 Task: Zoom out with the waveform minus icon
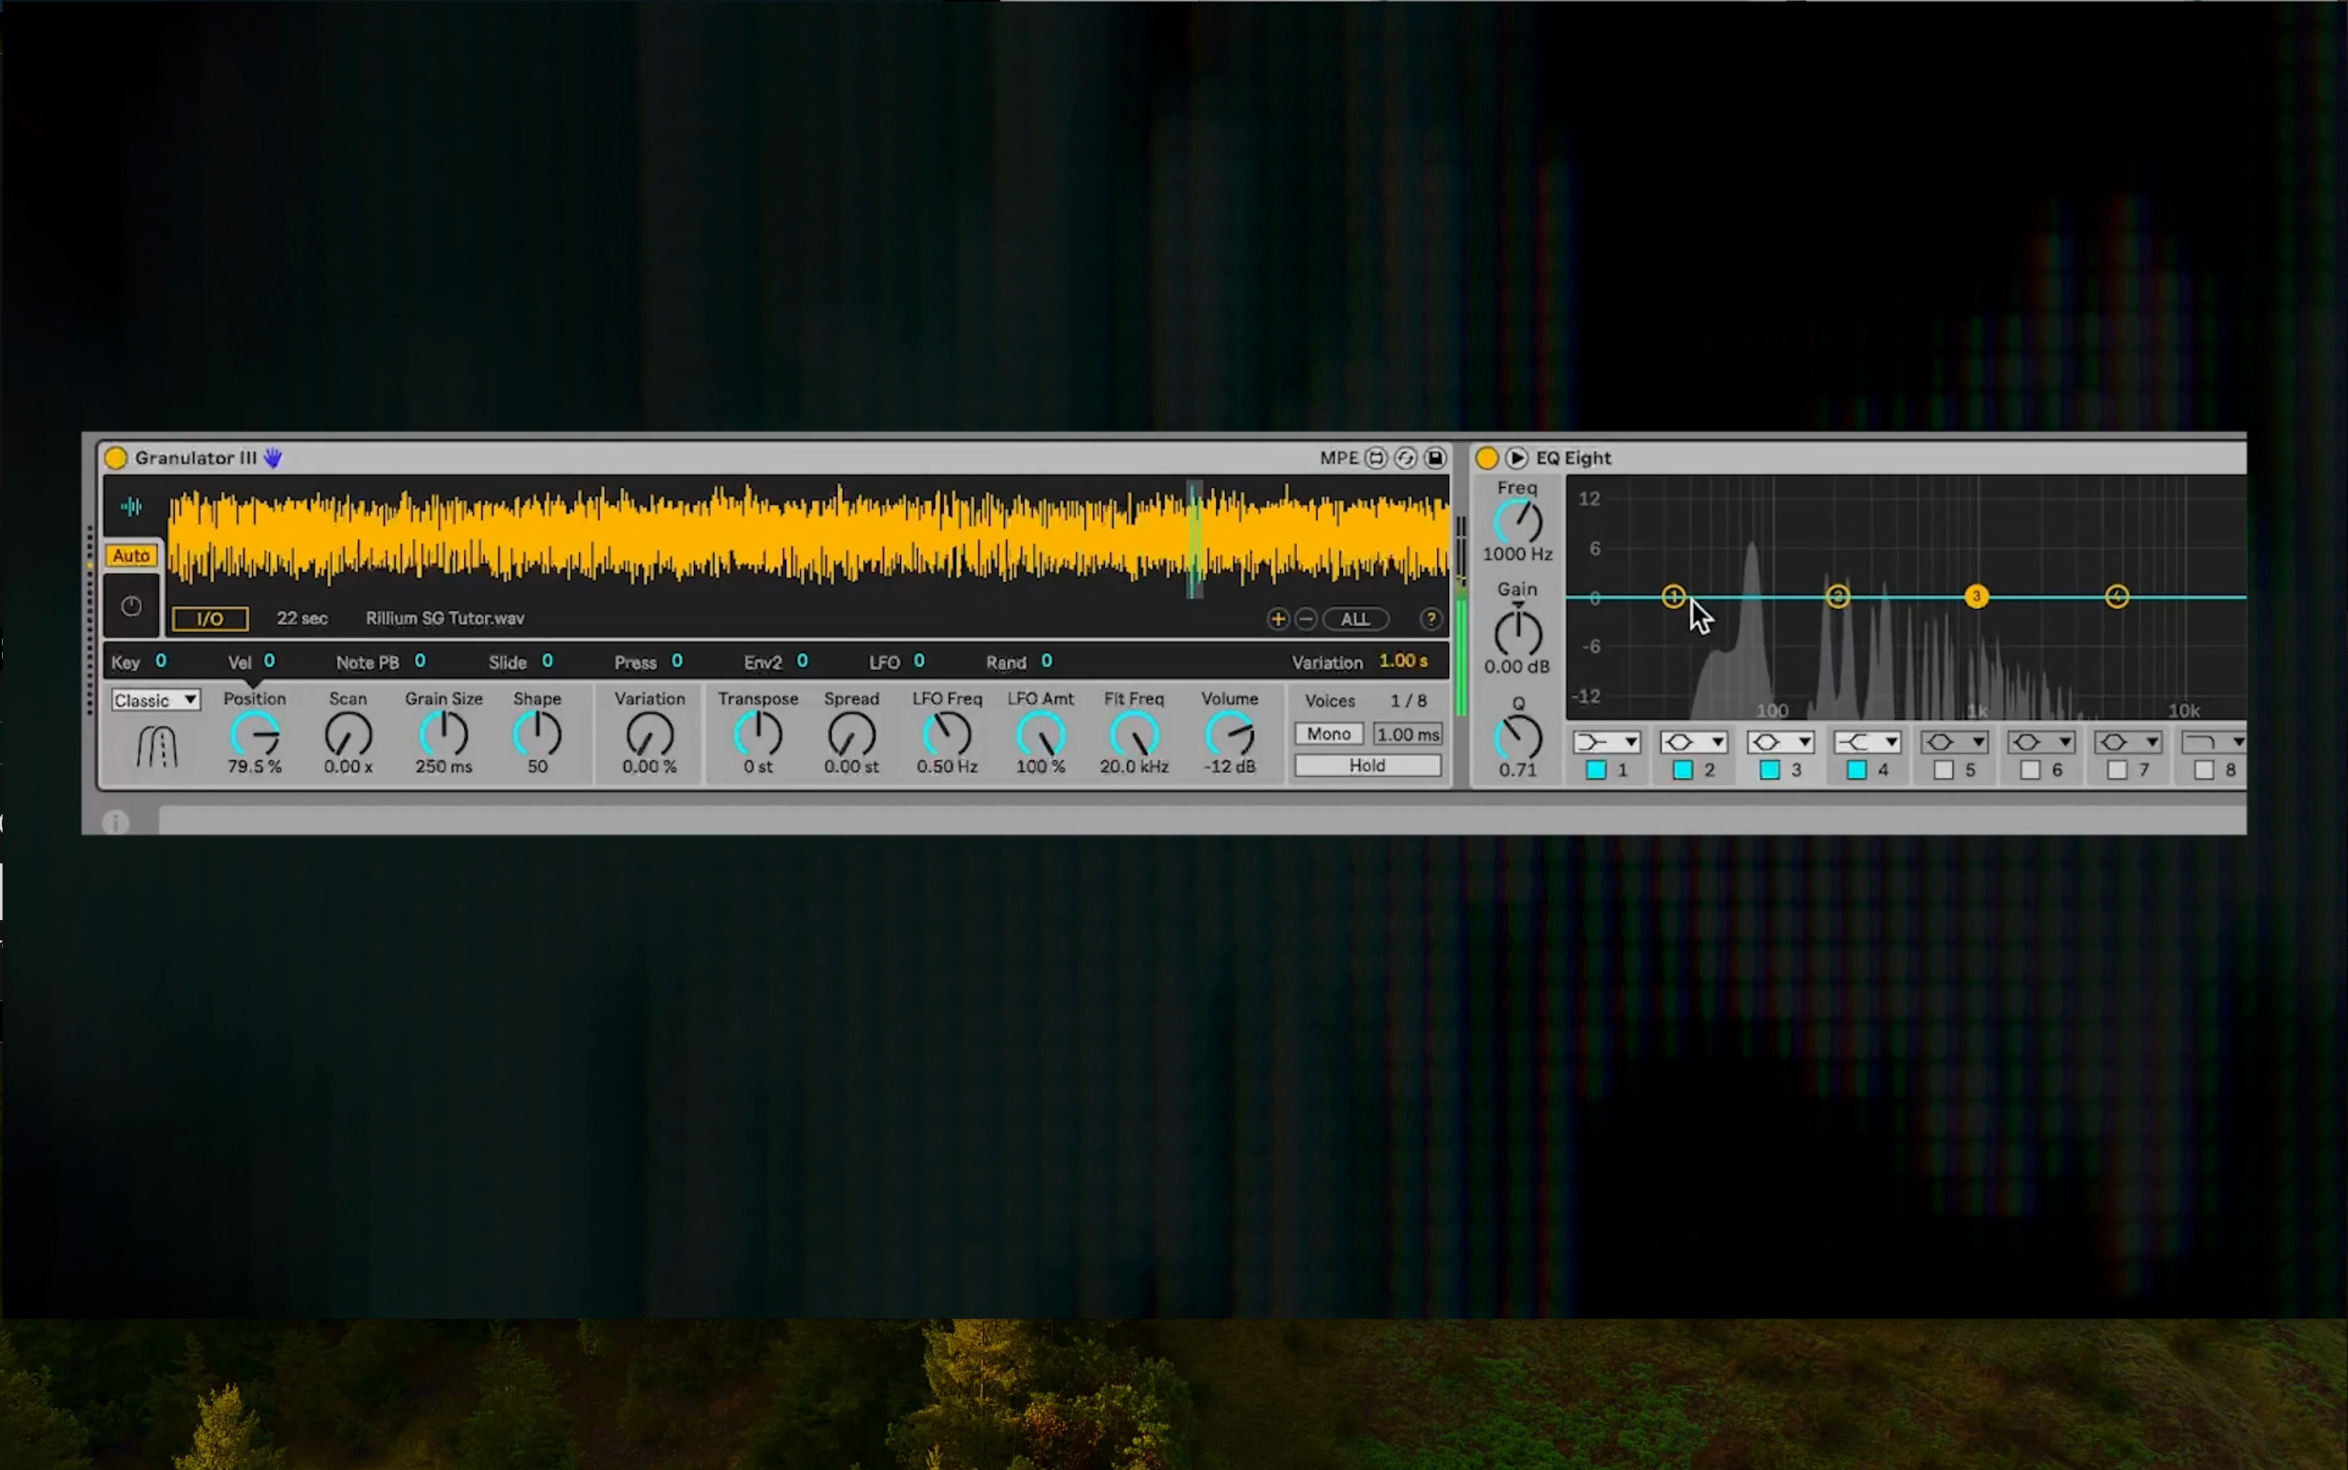pyautogui.click(x=1306, y=619)
